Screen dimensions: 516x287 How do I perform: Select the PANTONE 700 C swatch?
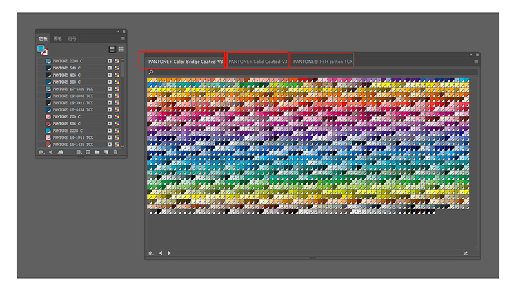pos(66,116)
